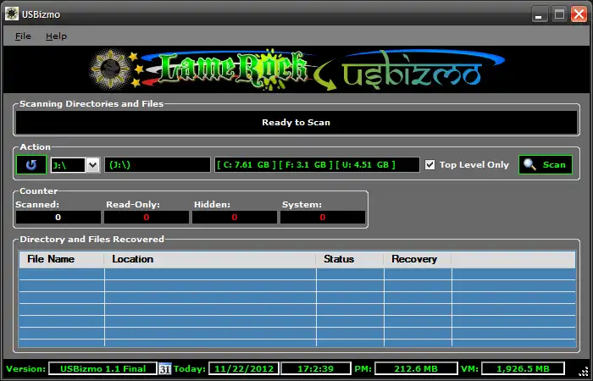Click the window resize grip corner
The height and width of the screenshot is (381, 593).
coord(583,371)
